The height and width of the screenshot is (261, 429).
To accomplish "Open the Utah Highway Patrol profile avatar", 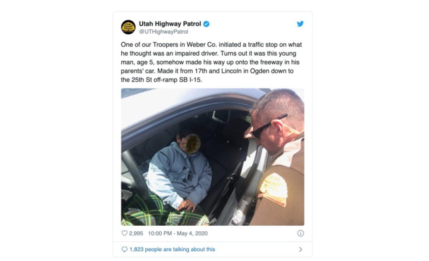I will (x=128, y=27).
